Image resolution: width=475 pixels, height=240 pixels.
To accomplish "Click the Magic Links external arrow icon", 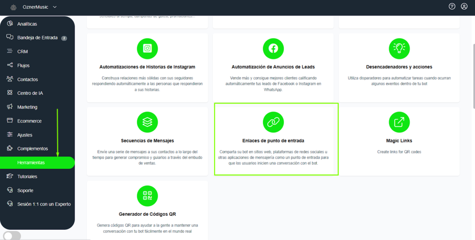I will [399, 122].
